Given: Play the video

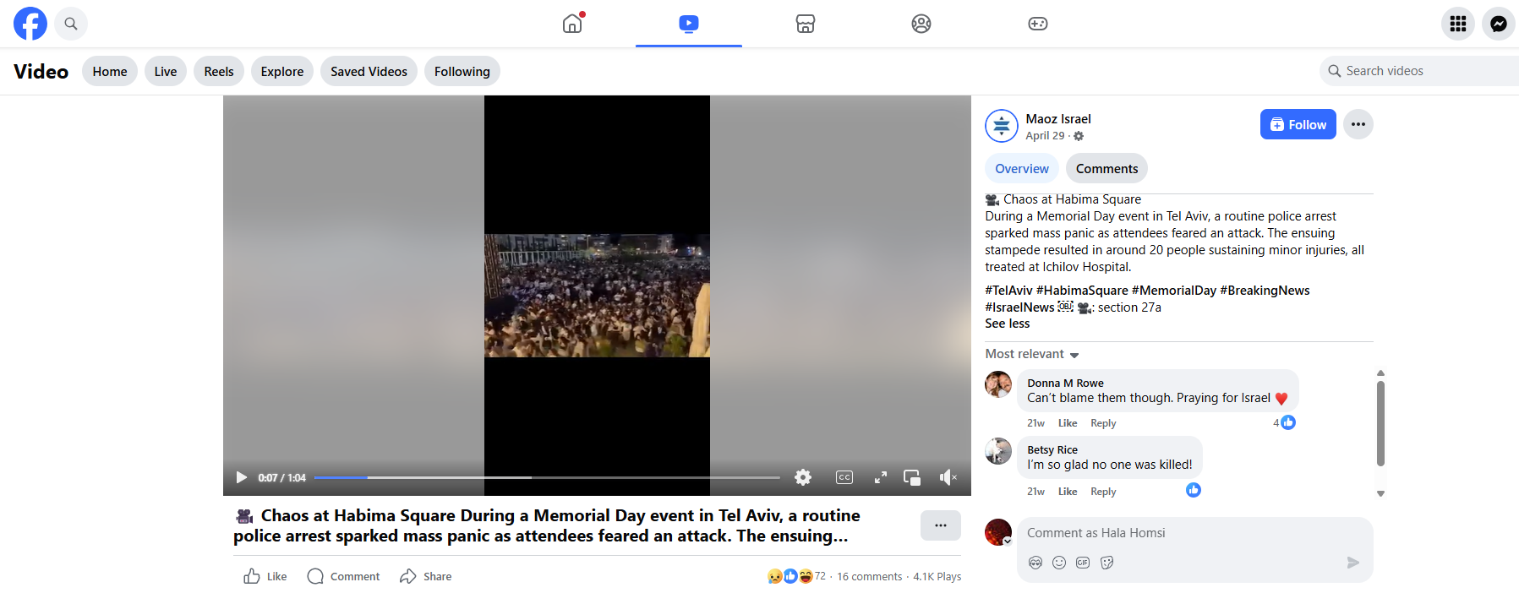Looking at the screenshot, I should tap(242, 477).
